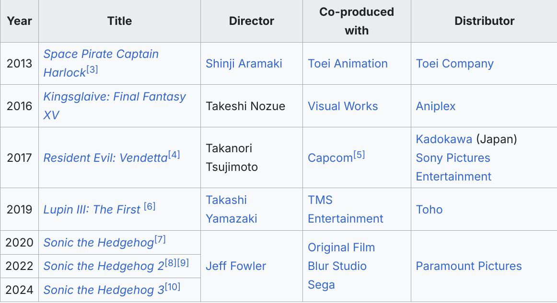Open the Aniplex distributor link
Screen dimensions: 557x303
click(x=436, y=106)
